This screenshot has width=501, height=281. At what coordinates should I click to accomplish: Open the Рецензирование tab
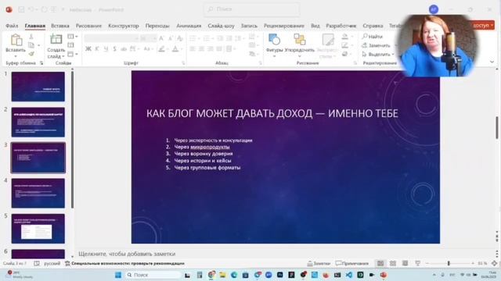[283, 26]
